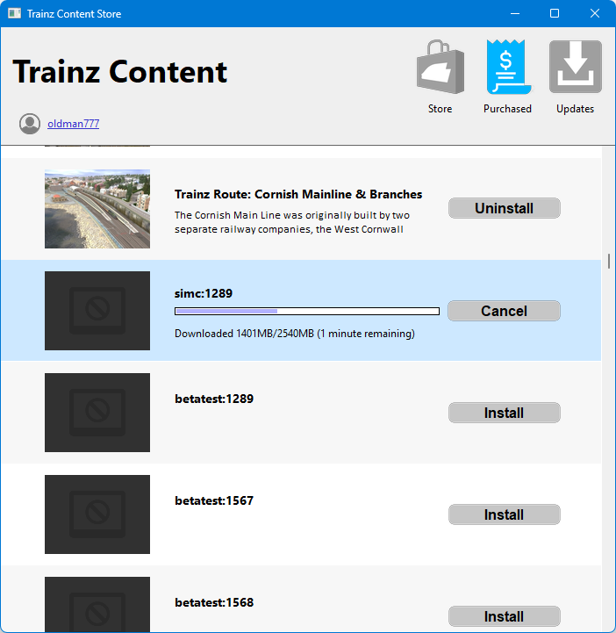Open the Store shopping bag icon
This screenshot has height=633, width=616.
pyautogui.click(x=441, y=67)
